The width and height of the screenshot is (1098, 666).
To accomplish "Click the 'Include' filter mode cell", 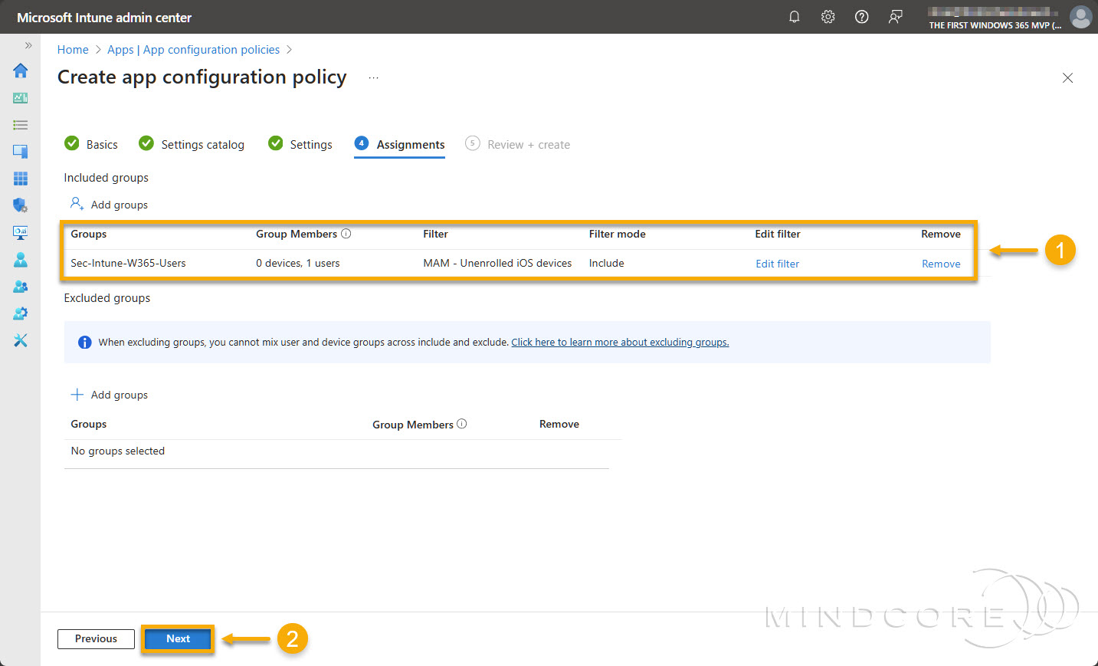I will tap(606, 263).
